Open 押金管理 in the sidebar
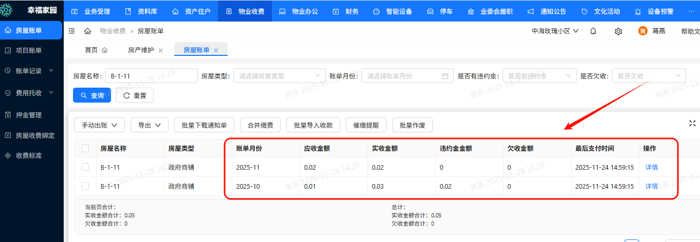 29,115
